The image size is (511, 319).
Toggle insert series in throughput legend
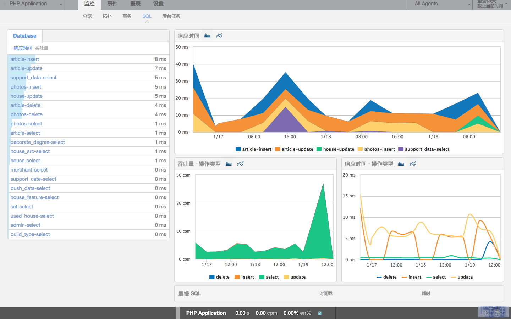click(x=237, y=277)
